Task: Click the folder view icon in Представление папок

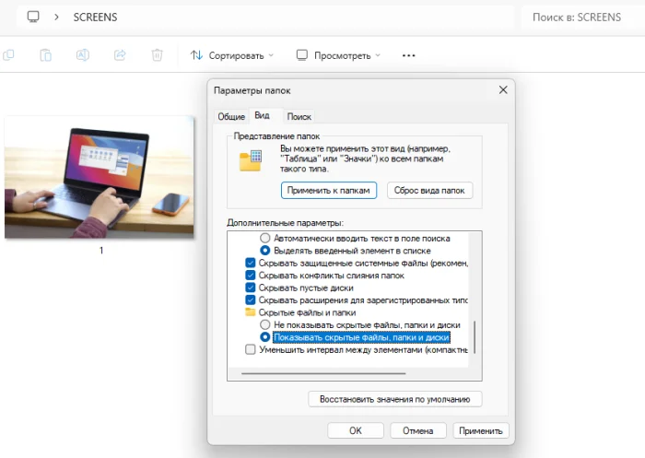Action: click(251, 160)
